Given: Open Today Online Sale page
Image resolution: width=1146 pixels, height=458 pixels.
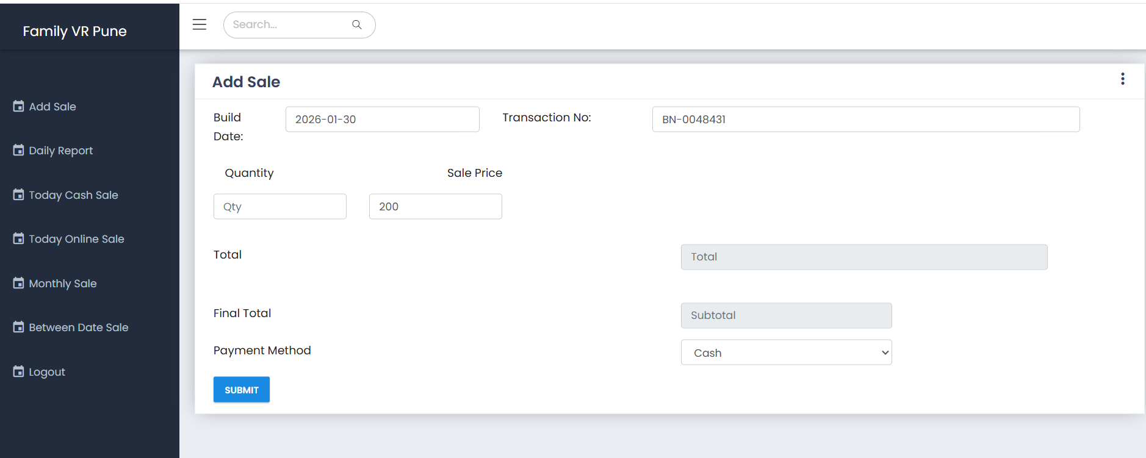Looking at the screenshot, I should [76, 239].
